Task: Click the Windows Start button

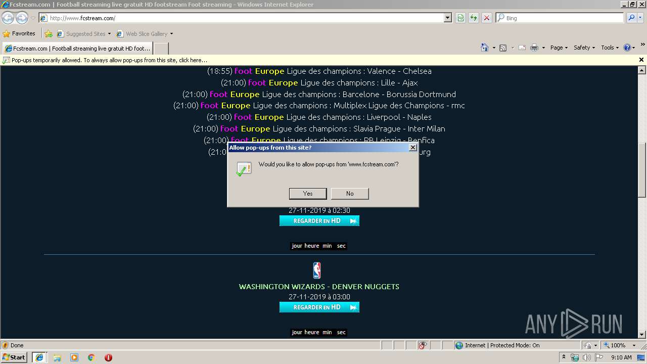Action: (x=14, y=357)
